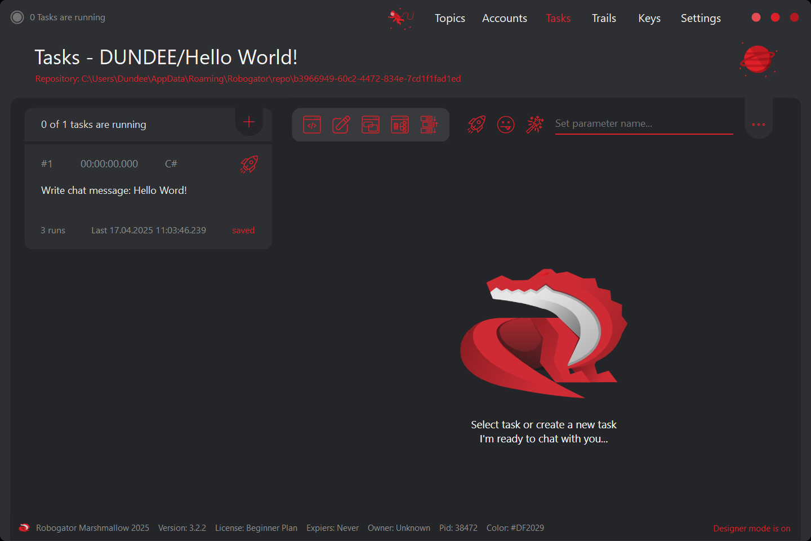Open the Trails menu
This screenshot has height=541, width=811.
604,18
